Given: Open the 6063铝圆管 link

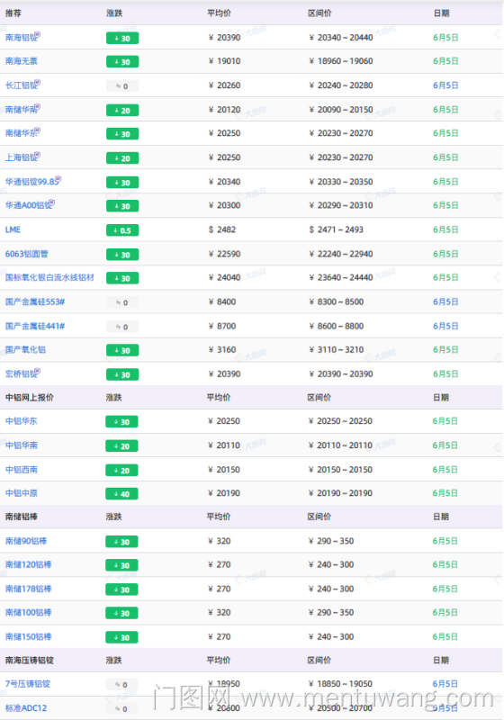Looking at the screenshot, I should 27,254.
